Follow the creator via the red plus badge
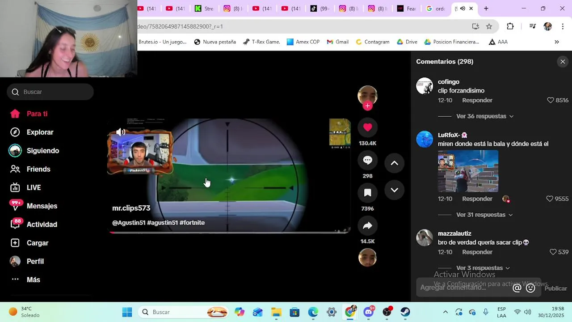This screenshot has height=322, width=572. 367,106
